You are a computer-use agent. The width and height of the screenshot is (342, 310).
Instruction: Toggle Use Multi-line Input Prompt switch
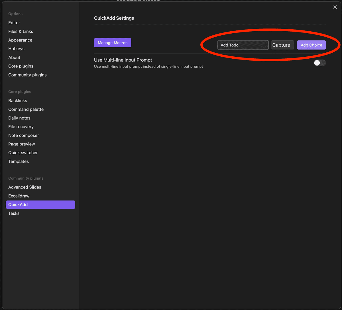tap(319, 63)
